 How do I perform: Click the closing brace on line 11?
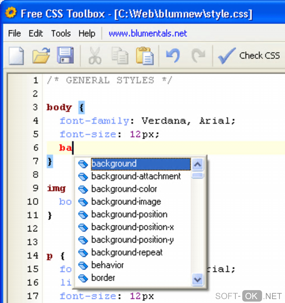50,215
